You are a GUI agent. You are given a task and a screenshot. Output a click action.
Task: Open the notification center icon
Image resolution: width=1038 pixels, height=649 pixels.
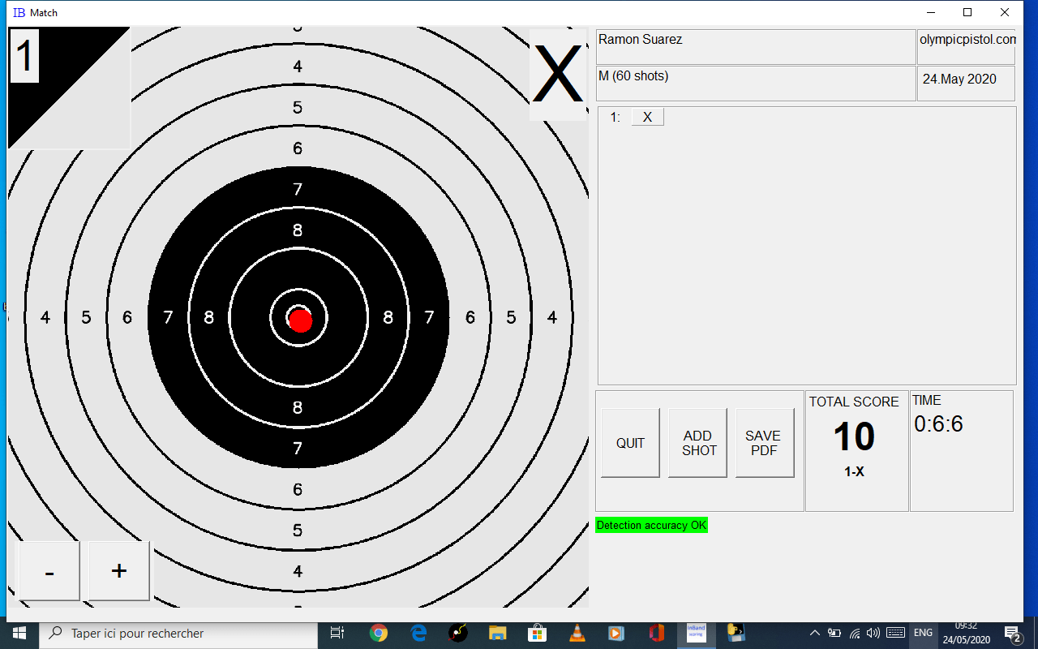[x=1013, y=633]
